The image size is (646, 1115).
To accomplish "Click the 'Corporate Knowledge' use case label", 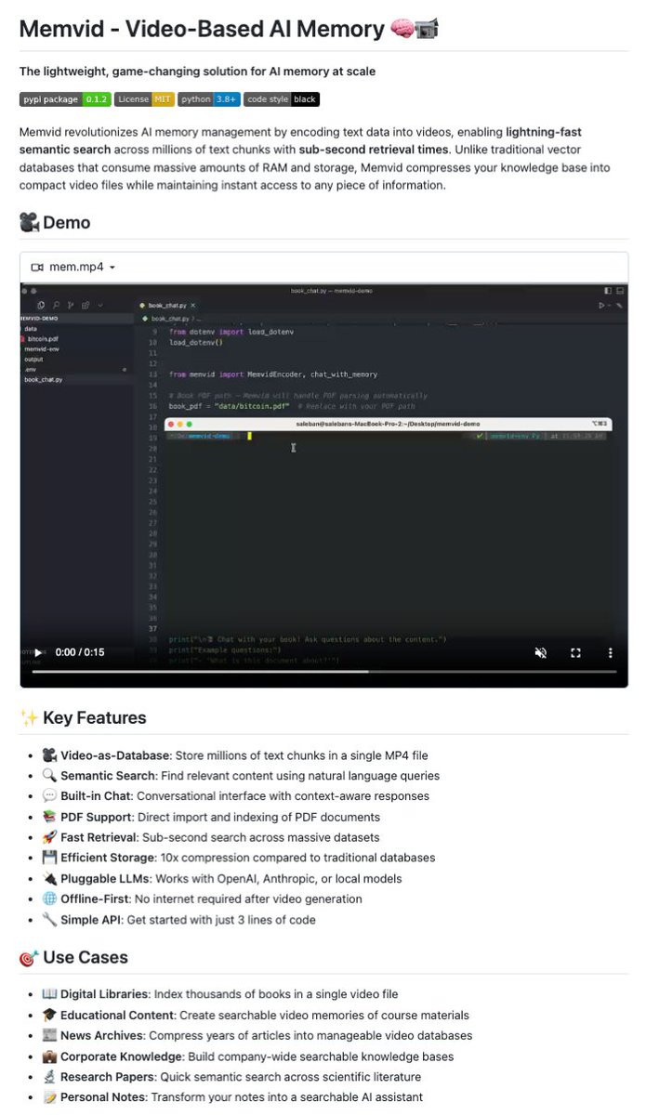I will (x=122, y=1056).
